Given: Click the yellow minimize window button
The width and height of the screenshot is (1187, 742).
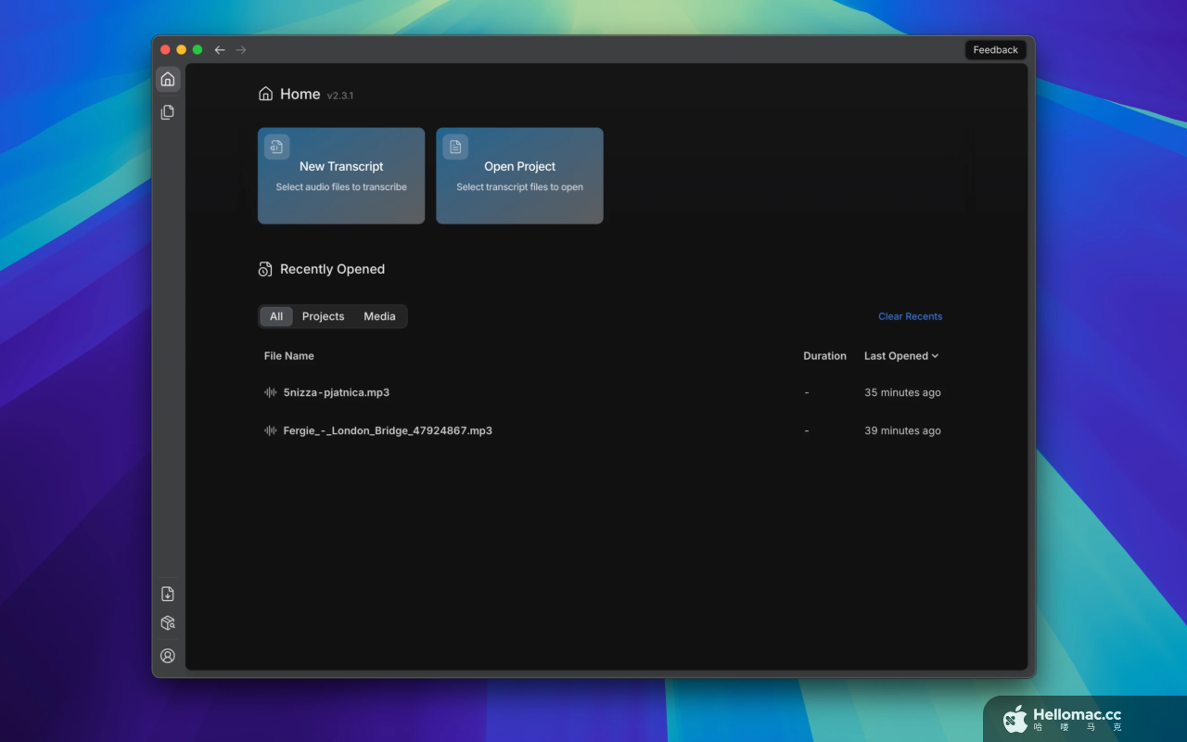Looking at the screenshot, I should 181,50.
